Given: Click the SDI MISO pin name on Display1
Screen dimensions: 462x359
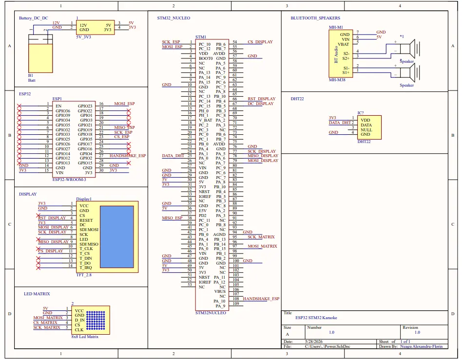Looking at the screenshot, I should [x=89, y=244].
